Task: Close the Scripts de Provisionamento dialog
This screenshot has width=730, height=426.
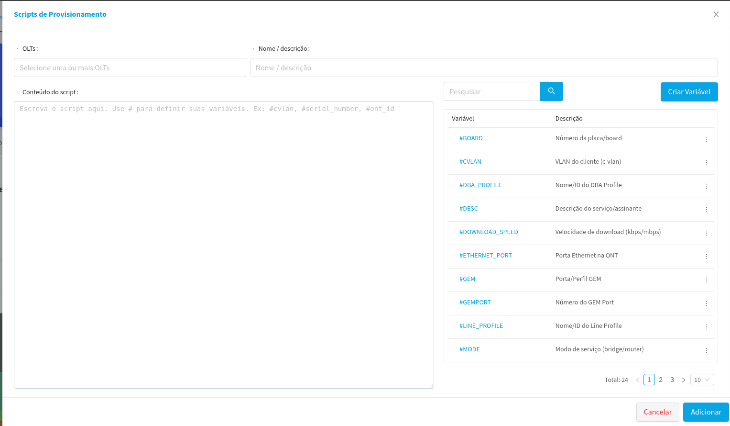Action: tap(716, 14)
